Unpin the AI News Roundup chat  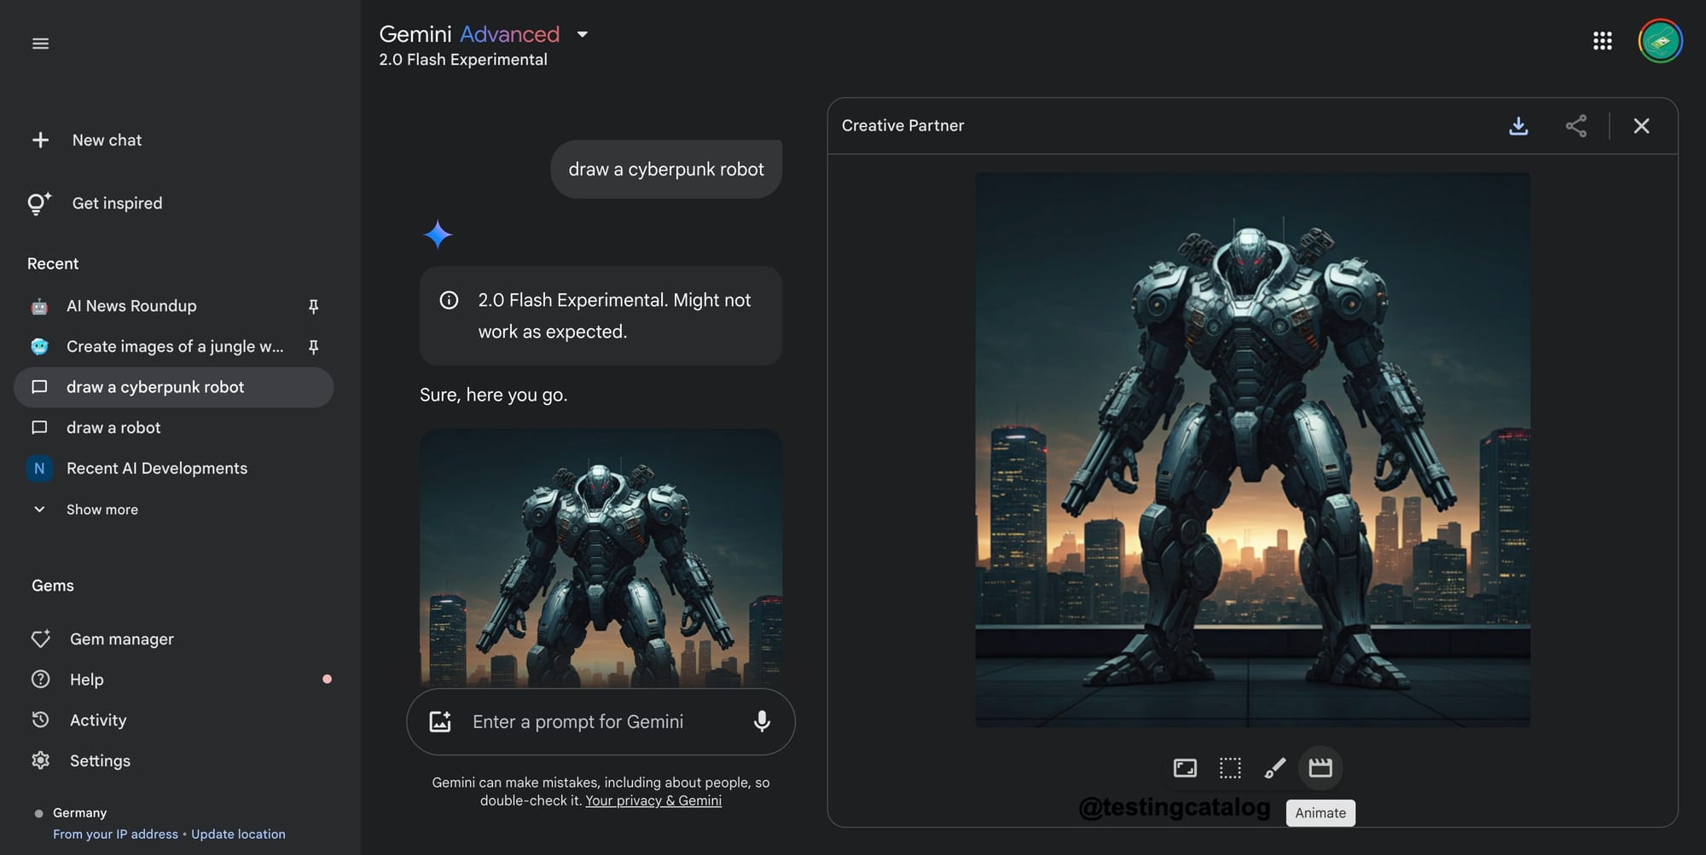pyautogui.click(x=313, y=306)
